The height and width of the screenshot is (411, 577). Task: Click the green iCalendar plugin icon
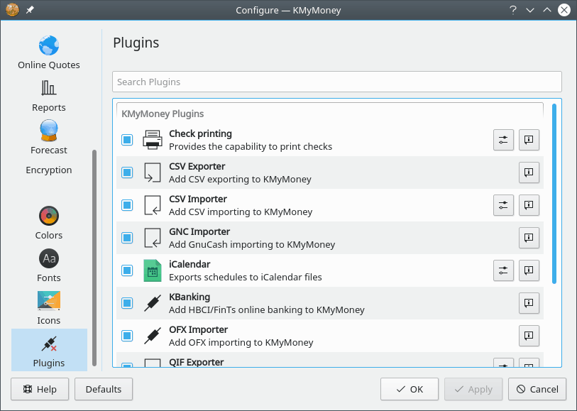pyautogui.click(x=153, y=270)
